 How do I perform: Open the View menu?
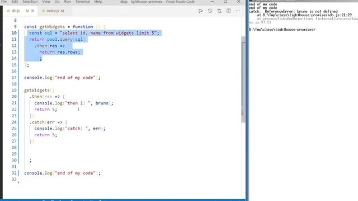(46, 2)
